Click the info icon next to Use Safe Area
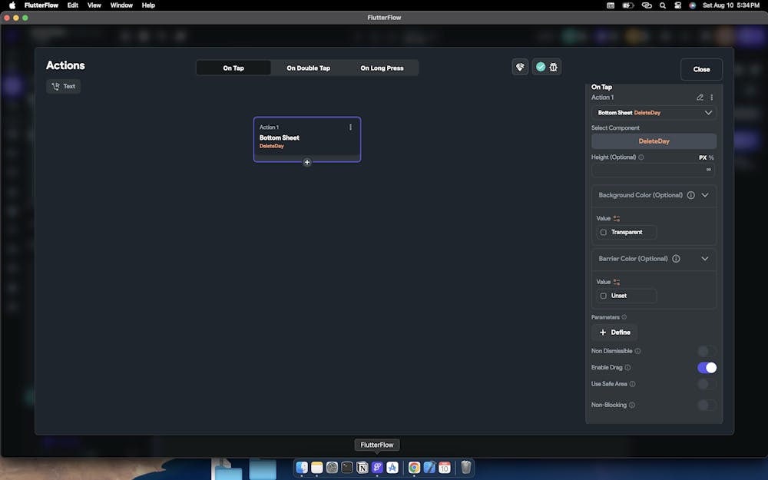This screenshot has width=768, height=480. [x=632, y=384]
